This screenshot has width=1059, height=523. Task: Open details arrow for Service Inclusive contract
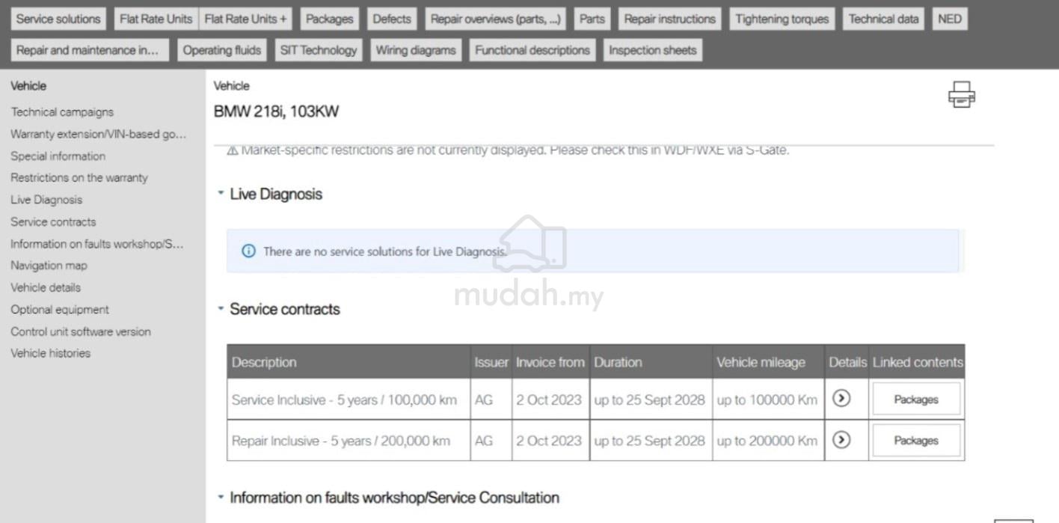click(x=841, y=399)
